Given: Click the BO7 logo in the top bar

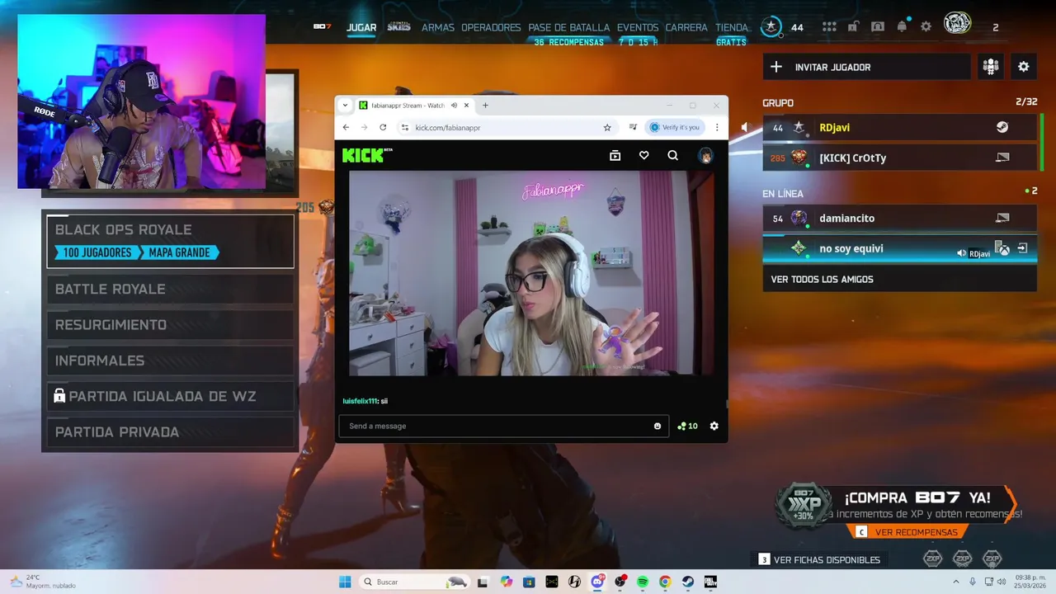Looking at the screenshot, I should pyautogui.click(x=322, y=26).
